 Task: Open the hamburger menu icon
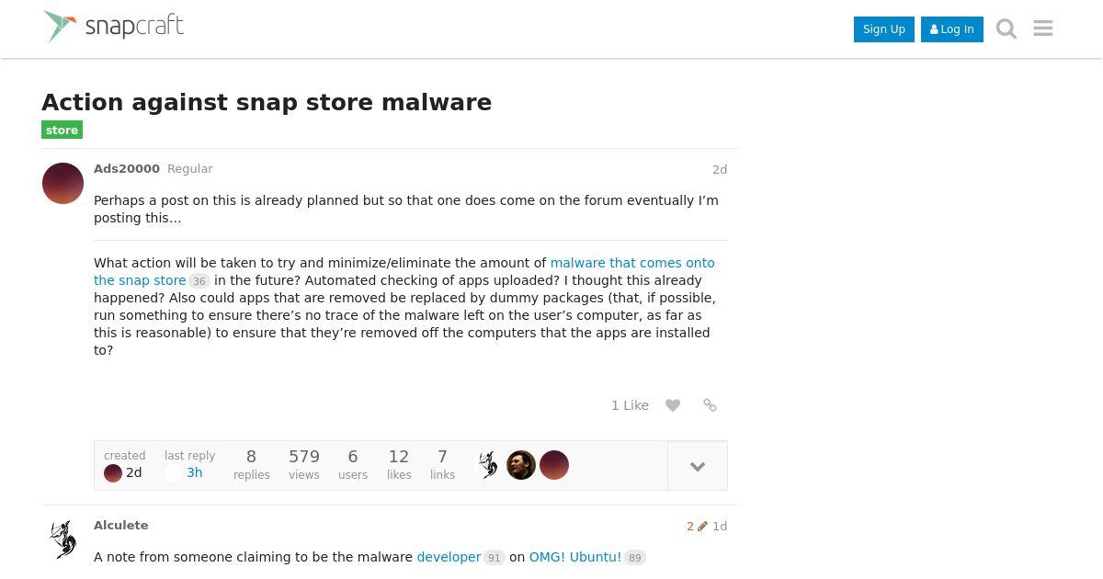pos(1042,28)
